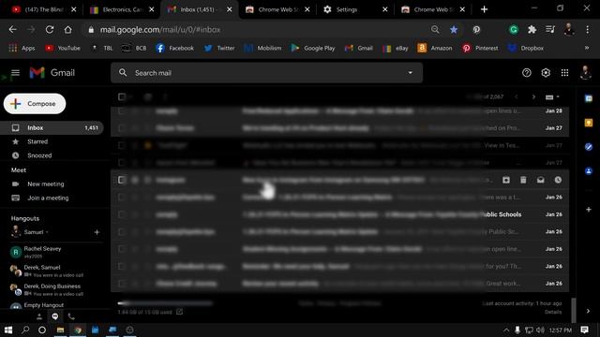Toggle the select all emails checkbox

tap(122, 96)
